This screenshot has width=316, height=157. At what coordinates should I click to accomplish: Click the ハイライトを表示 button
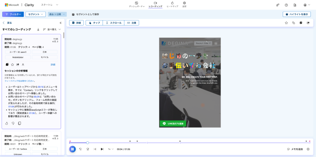297,14
